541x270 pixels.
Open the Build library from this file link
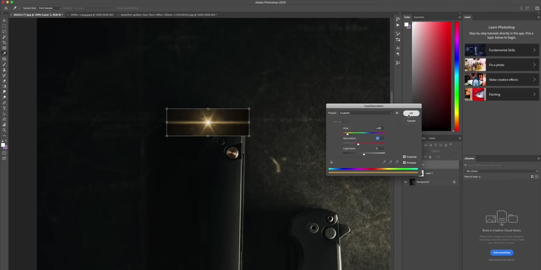(x=501, y=260)
